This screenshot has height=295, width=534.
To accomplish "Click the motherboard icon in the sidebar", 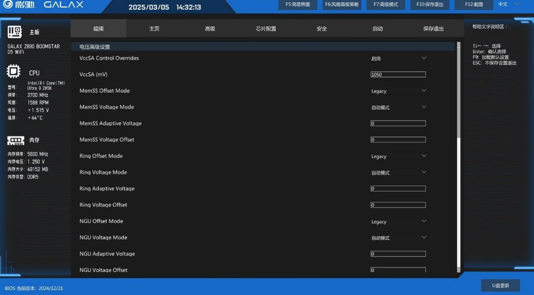I will [x=15, y=32].
